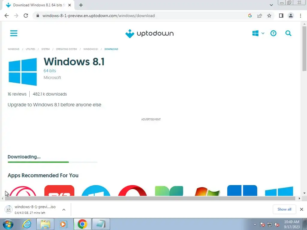
Task: Show hidden system tray icons
Action: pos(255,225)
